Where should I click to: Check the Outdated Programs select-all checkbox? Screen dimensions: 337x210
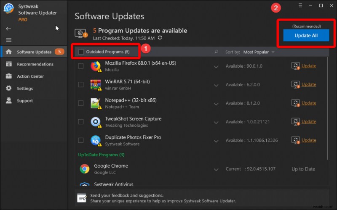pyautogui.click(x=81, y=52)
